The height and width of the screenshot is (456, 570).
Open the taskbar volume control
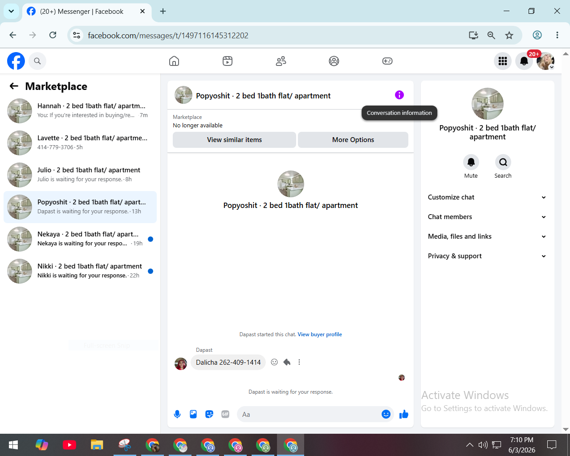(483, 445)
